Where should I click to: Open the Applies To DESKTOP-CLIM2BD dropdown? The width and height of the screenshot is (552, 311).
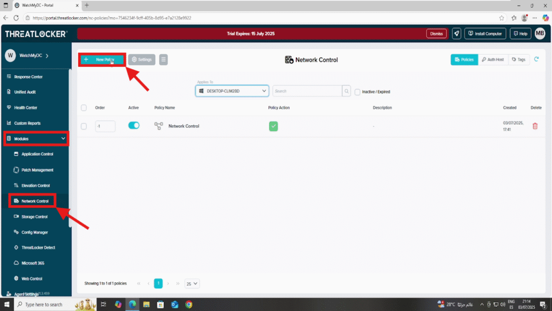(x=232, y=91)
